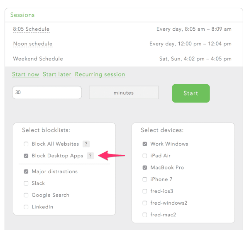249x230 pixels.
Task: Click the session duration input field
Action: click(47, 93)
